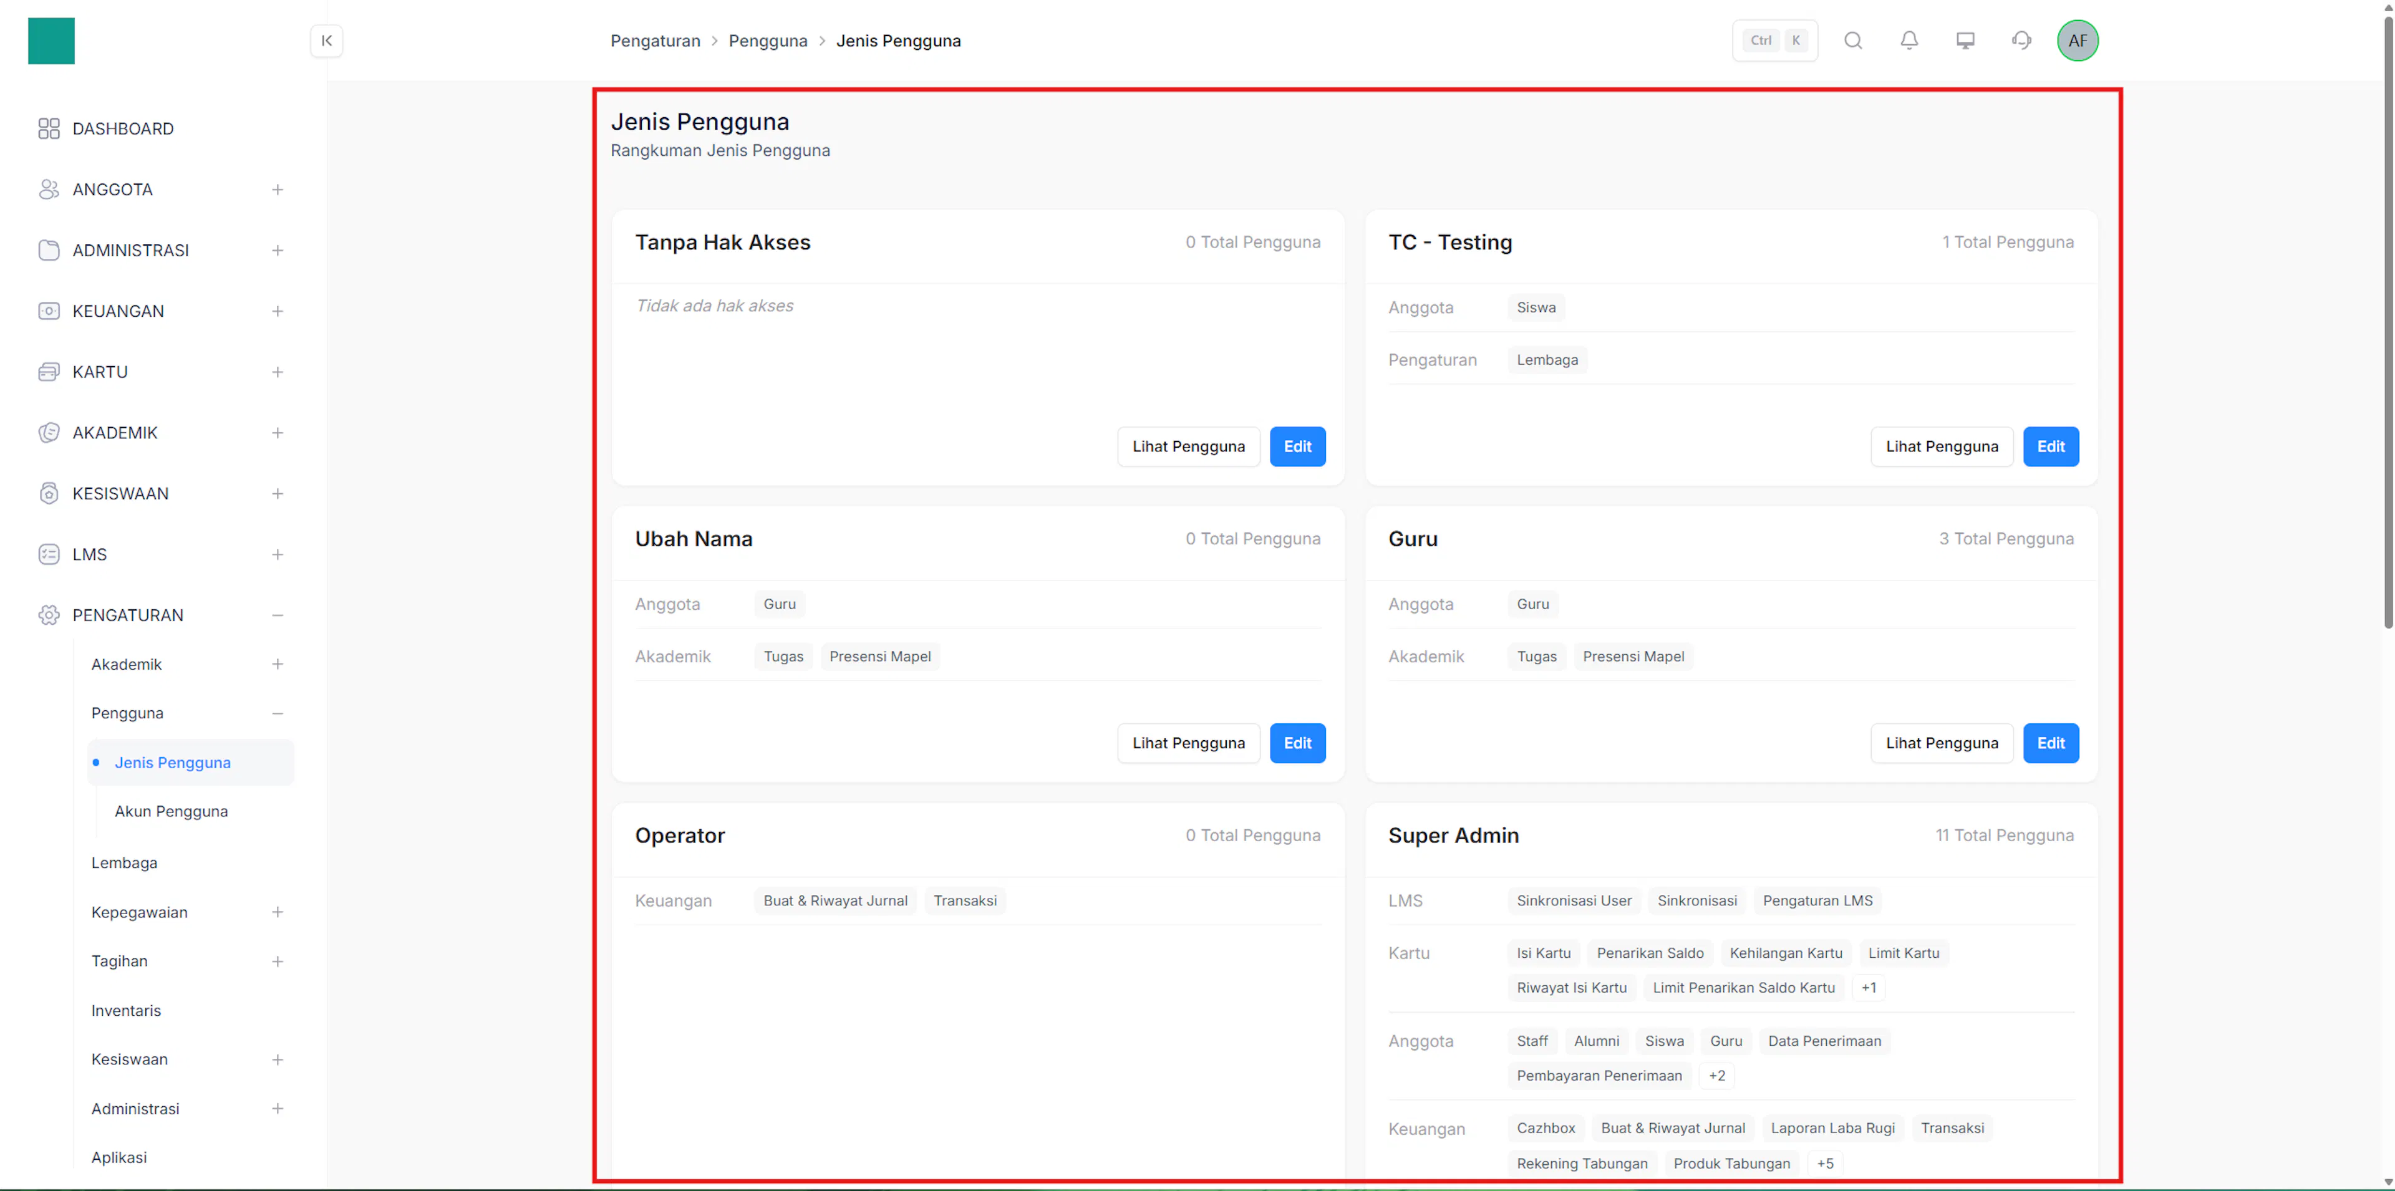Click Presensi Mapel tag in Ubah Nama card
2395x1191 pixels.
[879, 657]
